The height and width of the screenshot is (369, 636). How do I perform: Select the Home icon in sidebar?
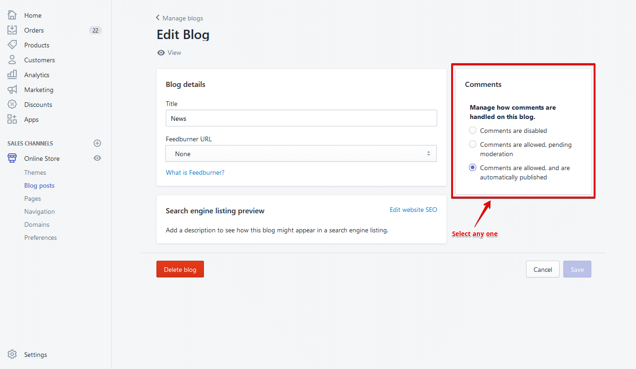12,15
